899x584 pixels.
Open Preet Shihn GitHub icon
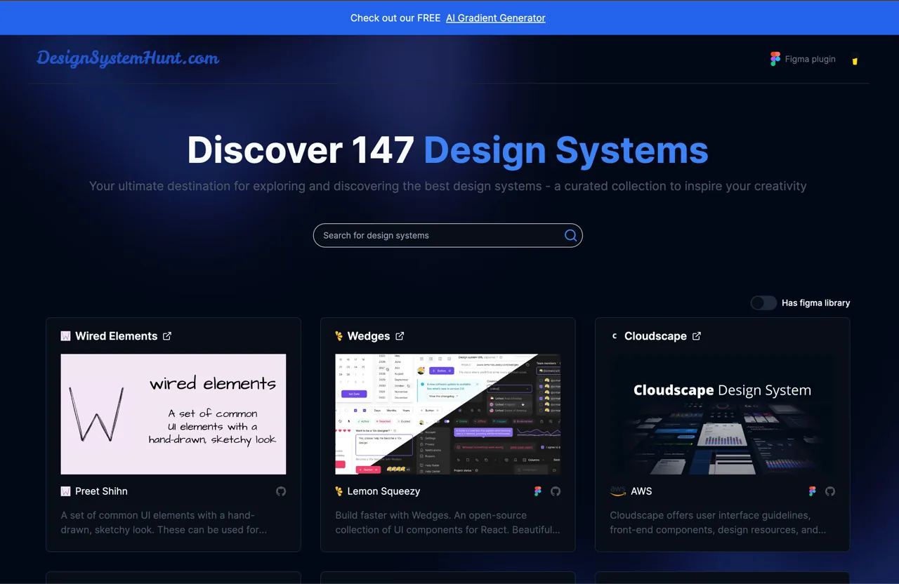pyautogui.click(x=281, y=491)
